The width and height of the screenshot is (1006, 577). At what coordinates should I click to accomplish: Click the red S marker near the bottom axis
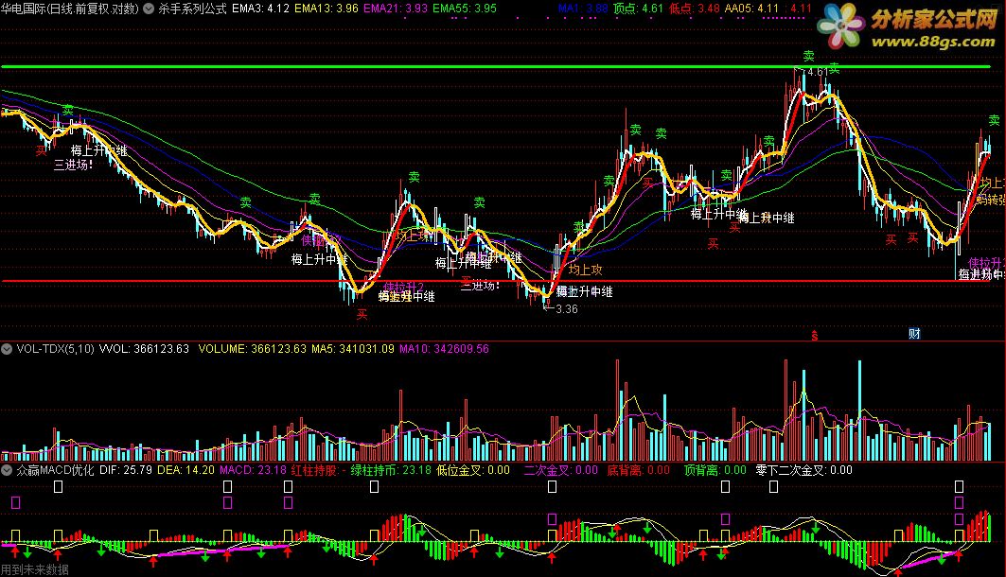pos(814,335)
